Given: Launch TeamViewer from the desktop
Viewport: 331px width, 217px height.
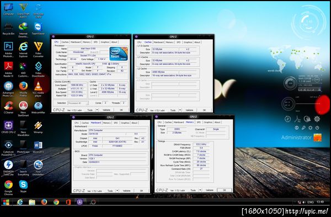Looking at the screenshot, I should click(38, 29).
